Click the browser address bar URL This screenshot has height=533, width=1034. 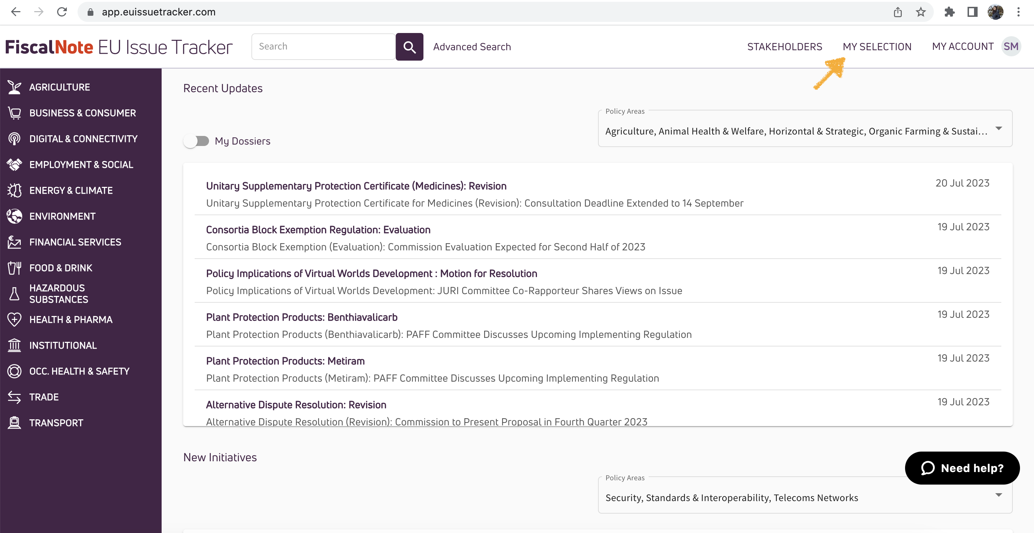tap(158, 12)
